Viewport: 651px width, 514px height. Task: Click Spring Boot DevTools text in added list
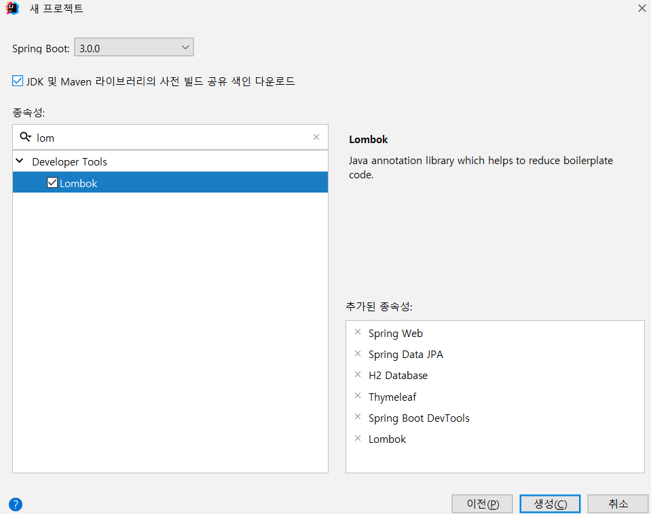click(419, 418)
